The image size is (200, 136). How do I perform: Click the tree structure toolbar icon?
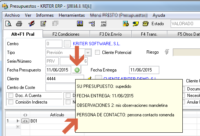point(92,24)
